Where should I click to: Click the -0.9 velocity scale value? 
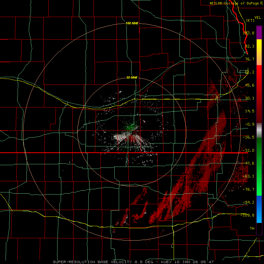[x=250, y=124]
